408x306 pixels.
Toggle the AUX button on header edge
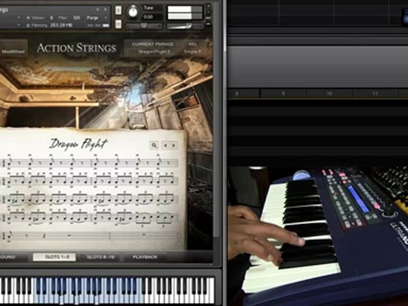coord(208,18)
